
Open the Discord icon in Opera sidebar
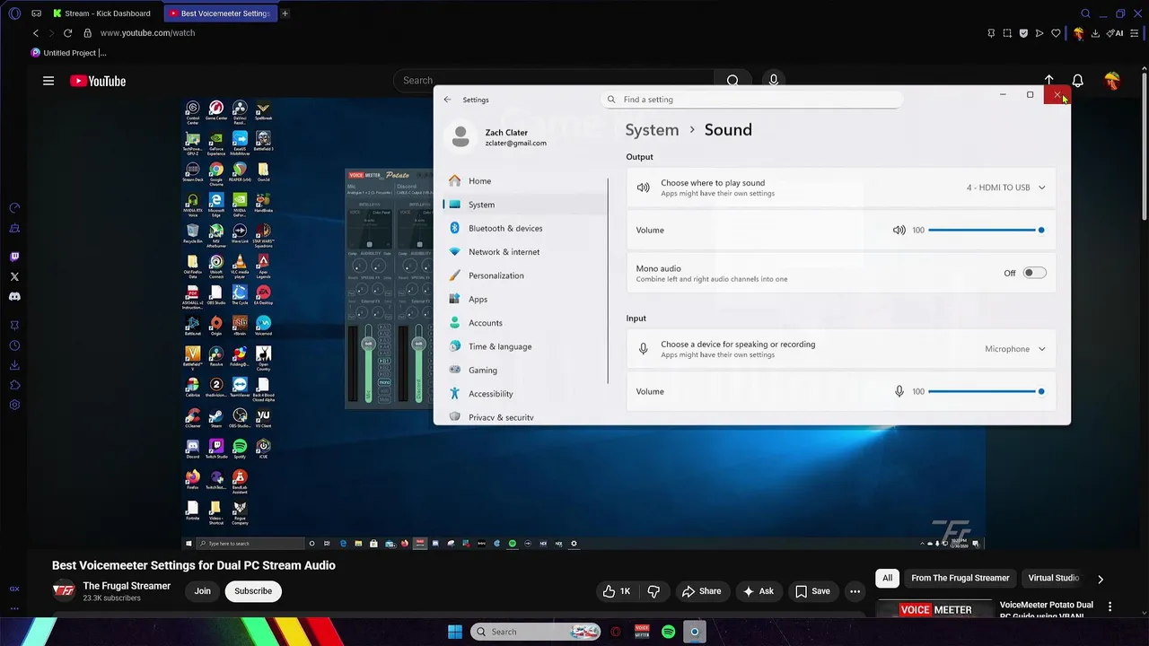pyautogui.click(x=14, y=296)
